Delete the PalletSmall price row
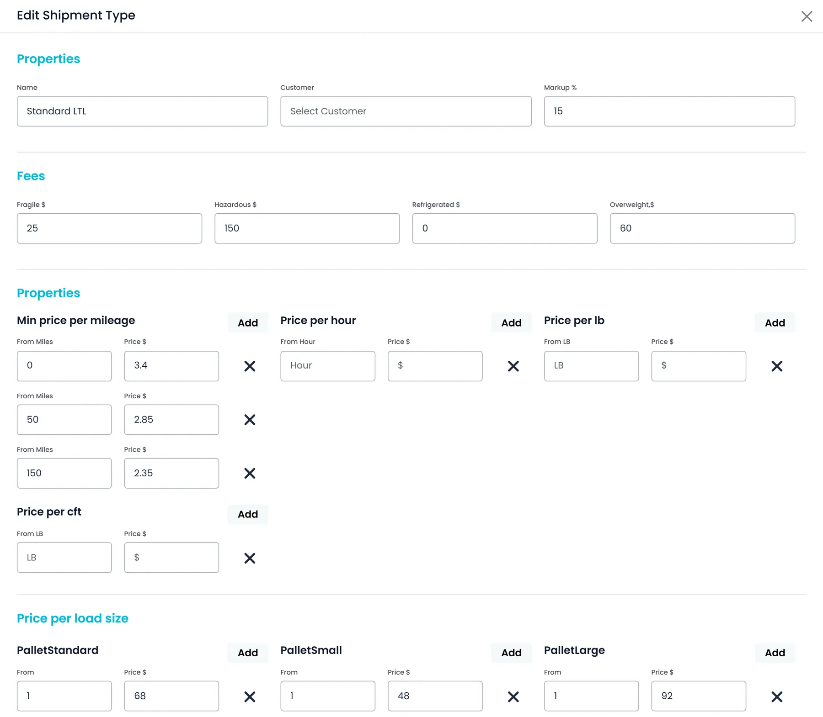This screenshot has height=717, width=823. click(x=513, y=696)
